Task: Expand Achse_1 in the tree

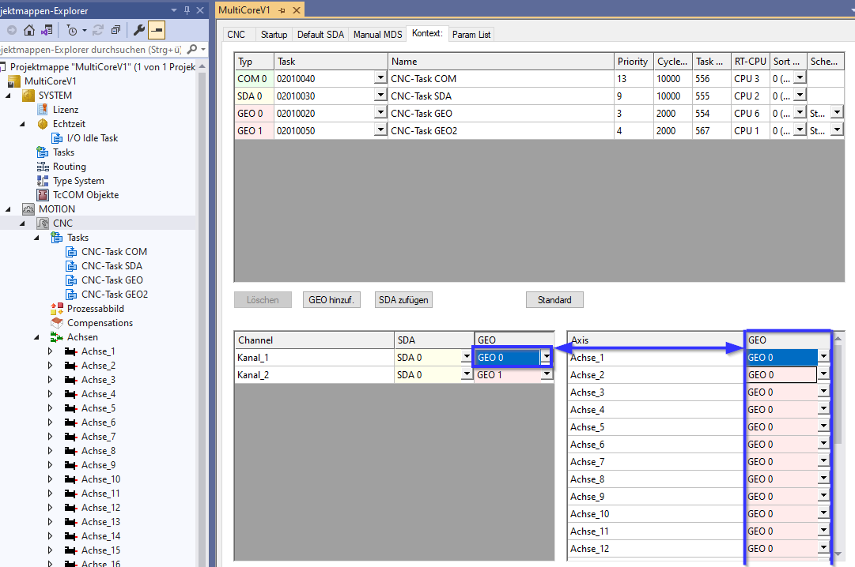Action: click(50, 351)
